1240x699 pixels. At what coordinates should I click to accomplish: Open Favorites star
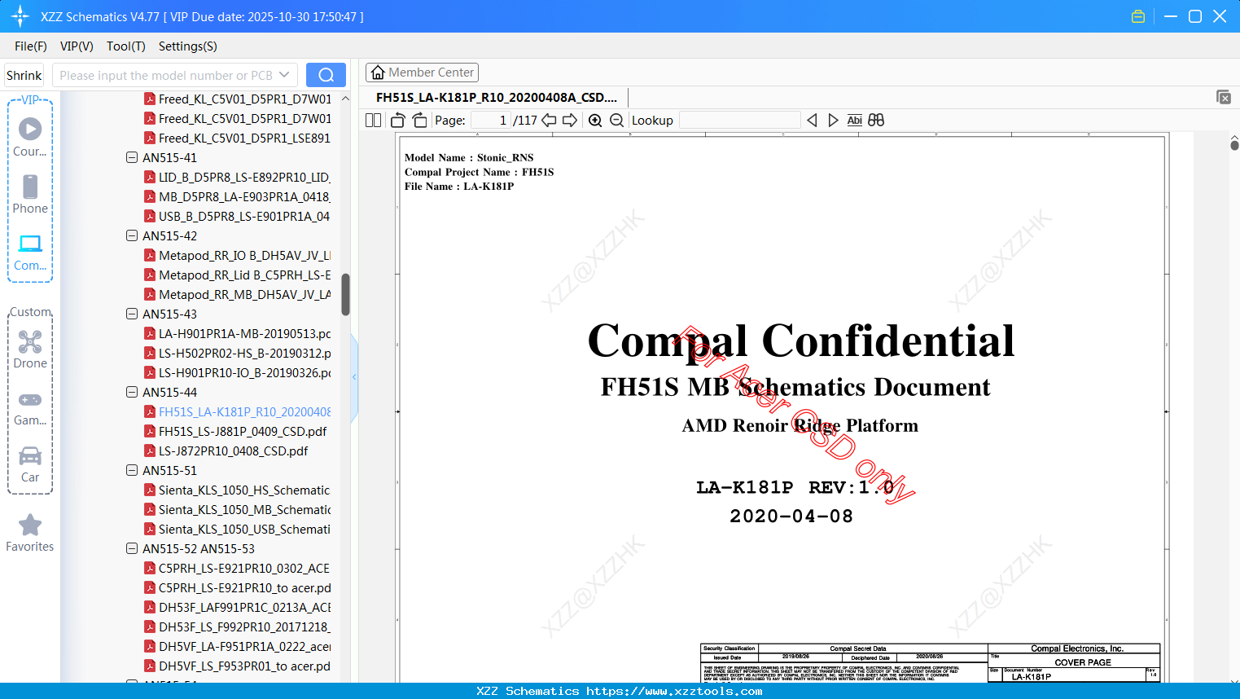click(x=30, y=534)
